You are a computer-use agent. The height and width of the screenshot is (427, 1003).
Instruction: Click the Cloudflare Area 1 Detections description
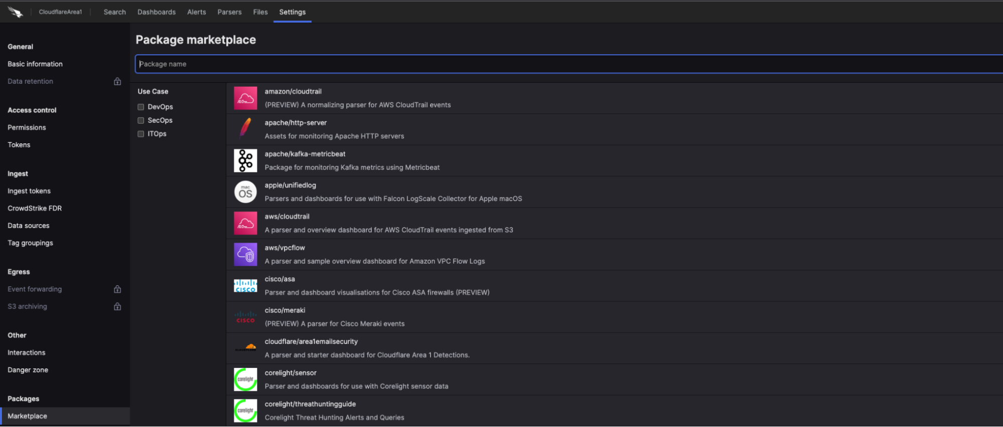click(x=367, y=355)
